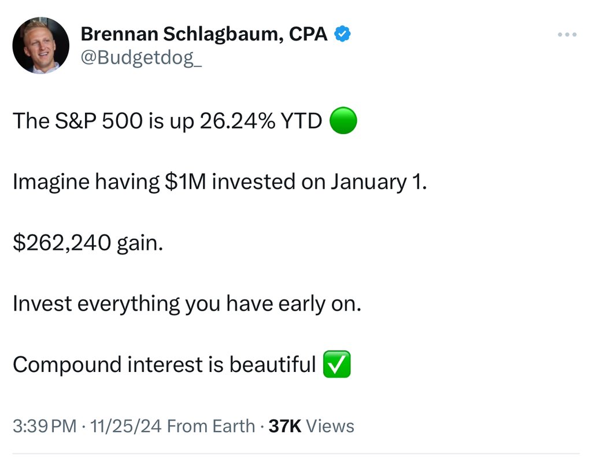This screenshot has height=457, width=592.
Task: Click the 3:39 PM timestamp
Action: coord(45,426)
